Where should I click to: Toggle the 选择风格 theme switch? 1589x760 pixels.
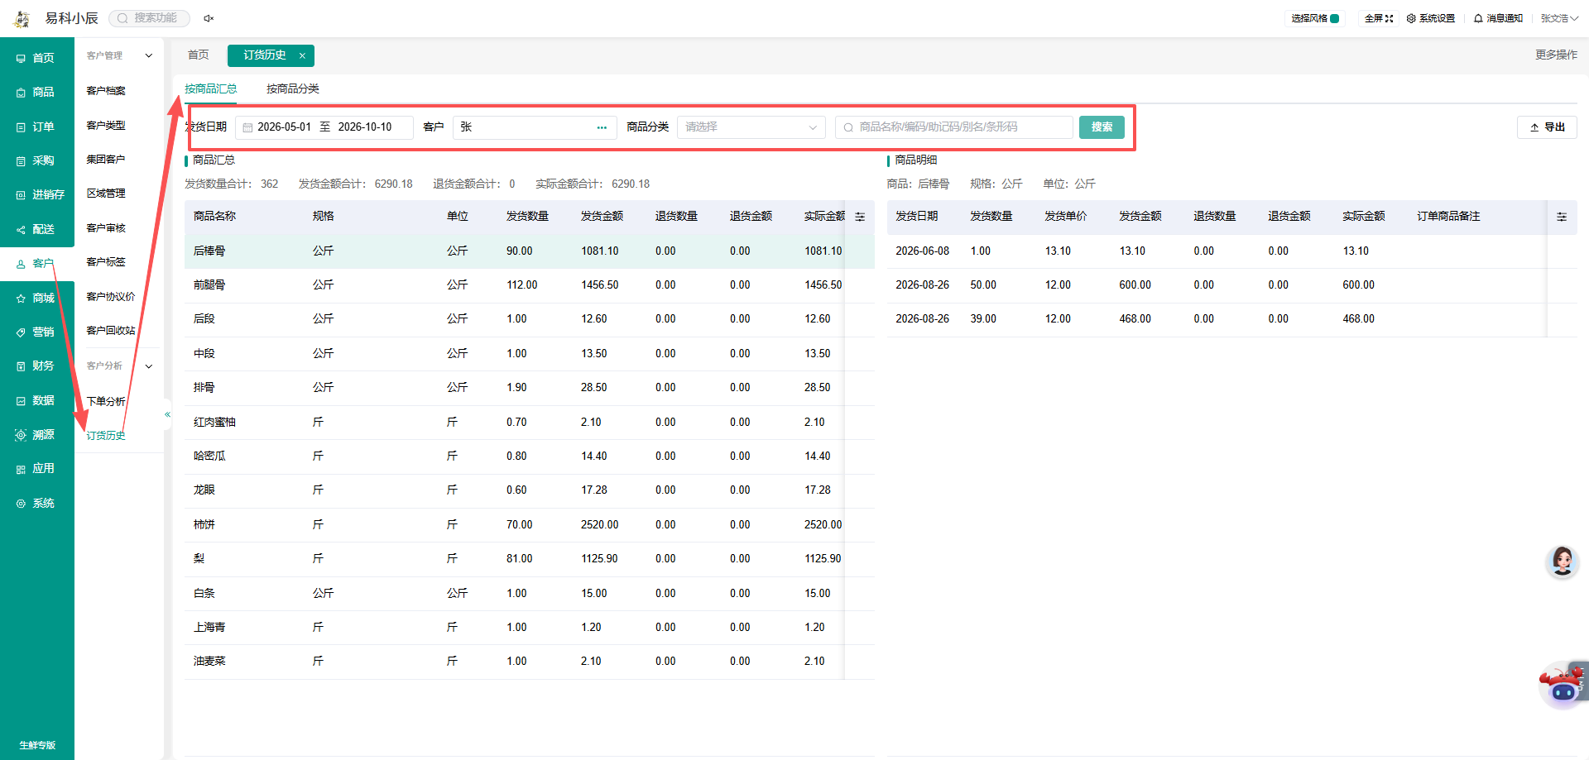1334,18
